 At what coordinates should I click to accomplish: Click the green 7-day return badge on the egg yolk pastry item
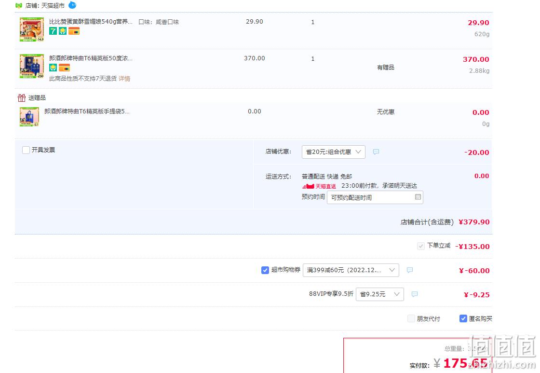point(53,31)
